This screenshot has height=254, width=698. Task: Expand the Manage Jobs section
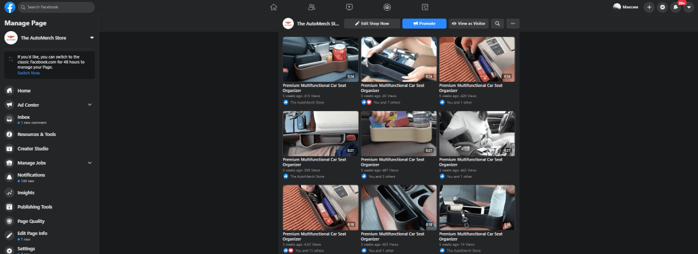click(x=90, y=163)
